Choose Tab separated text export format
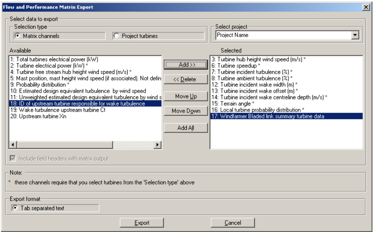This screenshot has width=373, height=232. coord(15,208)
